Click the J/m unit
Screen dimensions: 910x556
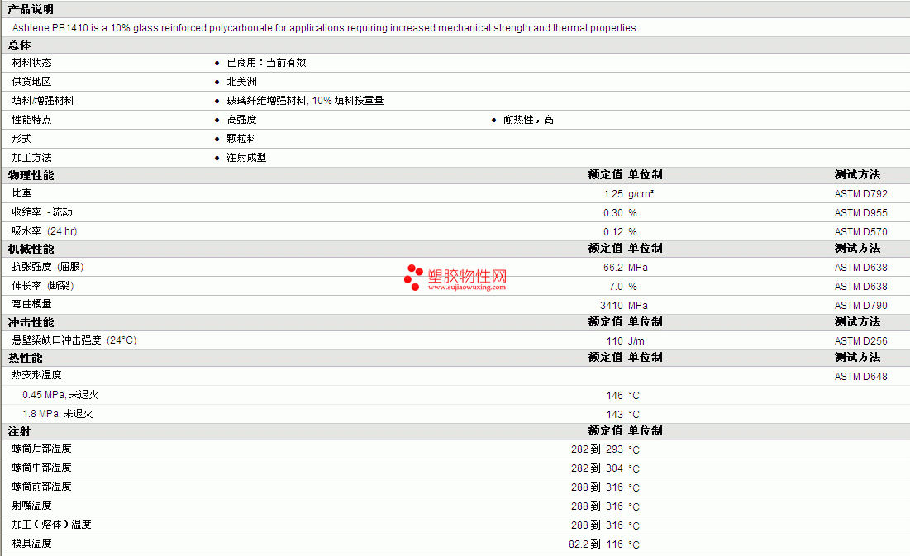[x=636, y=341]
